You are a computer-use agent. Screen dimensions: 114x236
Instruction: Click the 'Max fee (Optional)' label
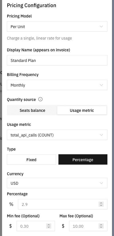click(76, 216)
